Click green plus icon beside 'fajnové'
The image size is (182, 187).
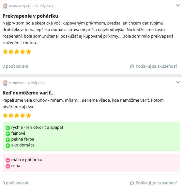pyautogui.click(x=8, y=134)
